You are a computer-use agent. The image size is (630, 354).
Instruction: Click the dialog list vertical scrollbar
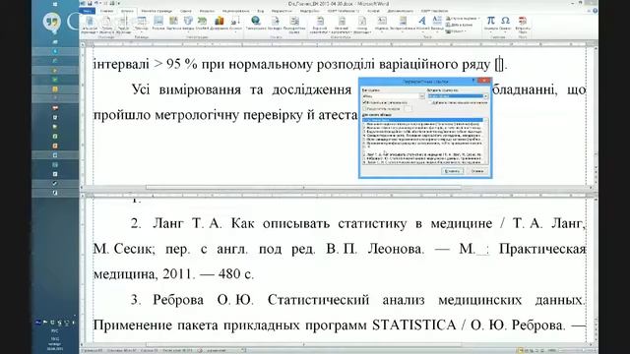pos(485,141)
